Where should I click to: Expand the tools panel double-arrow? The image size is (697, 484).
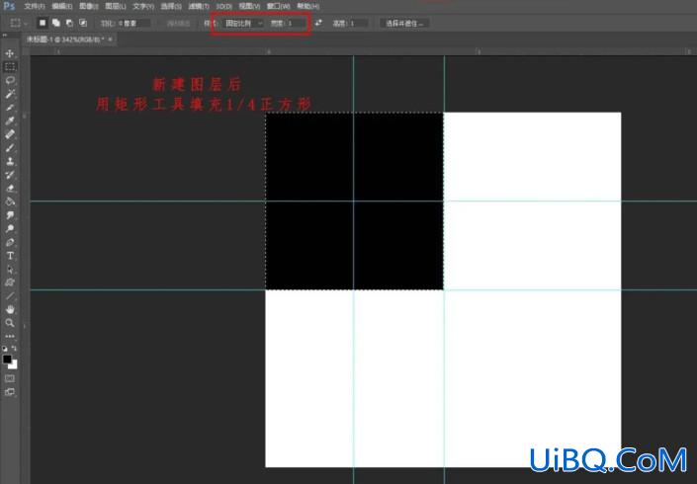click(4, 36)
